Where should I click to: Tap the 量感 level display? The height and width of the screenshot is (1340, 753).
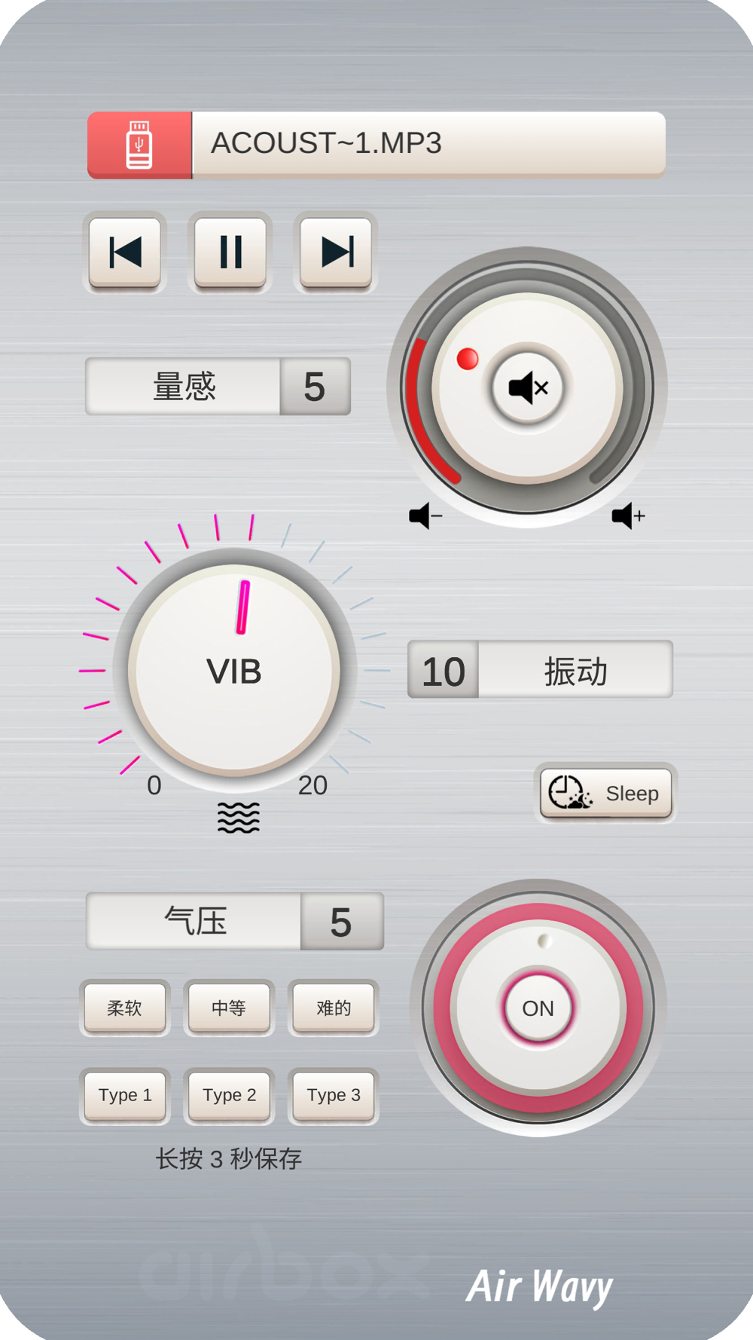point(218,387)
